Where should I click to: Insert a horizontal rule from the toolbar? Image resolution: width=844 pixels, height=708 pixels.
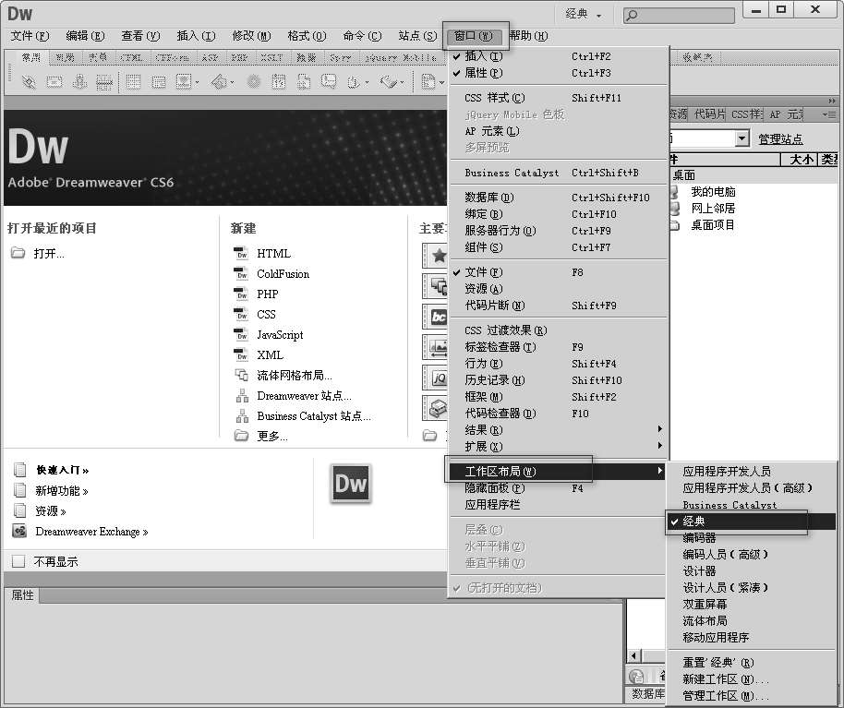click(104, 82)
